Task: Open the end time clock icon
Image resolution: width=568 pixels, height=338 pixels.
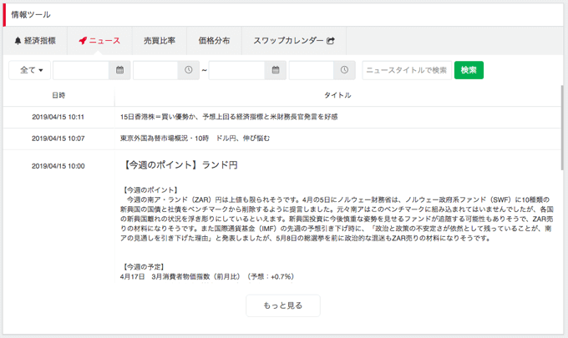Action: pos(344,70)
